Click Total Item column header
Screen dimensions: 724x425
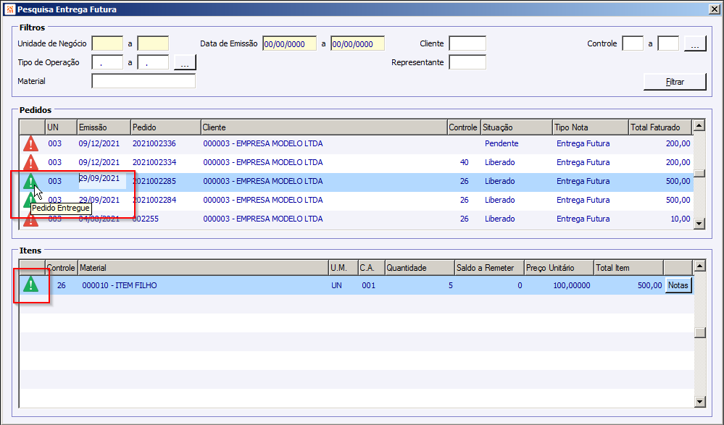628,268
